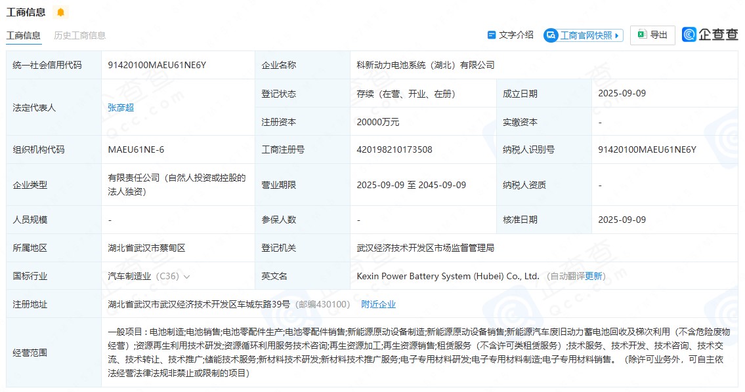Click the 经营范围 business scope paragraph

click(418, 353)
